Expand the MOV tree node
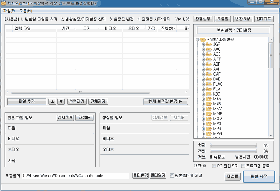 click(203, 119)
